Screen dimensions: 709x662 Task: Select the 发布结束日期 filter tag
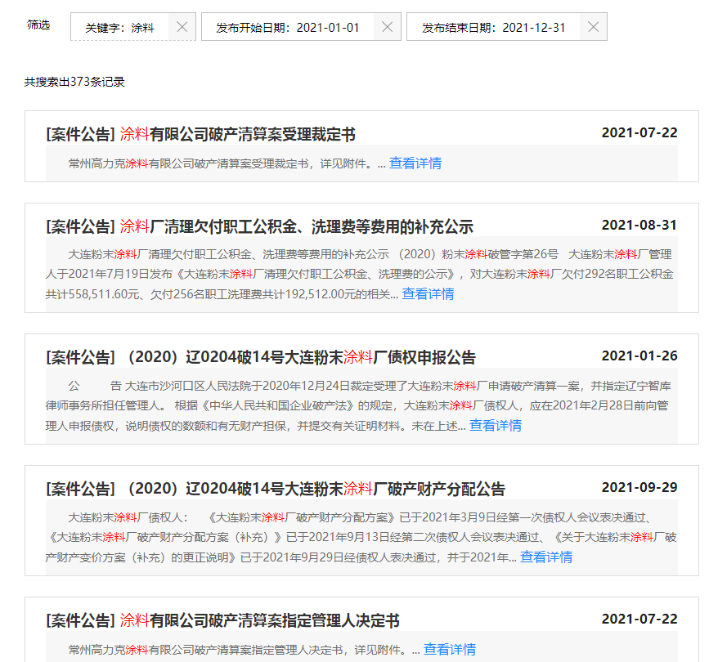[x=493, y=27]
